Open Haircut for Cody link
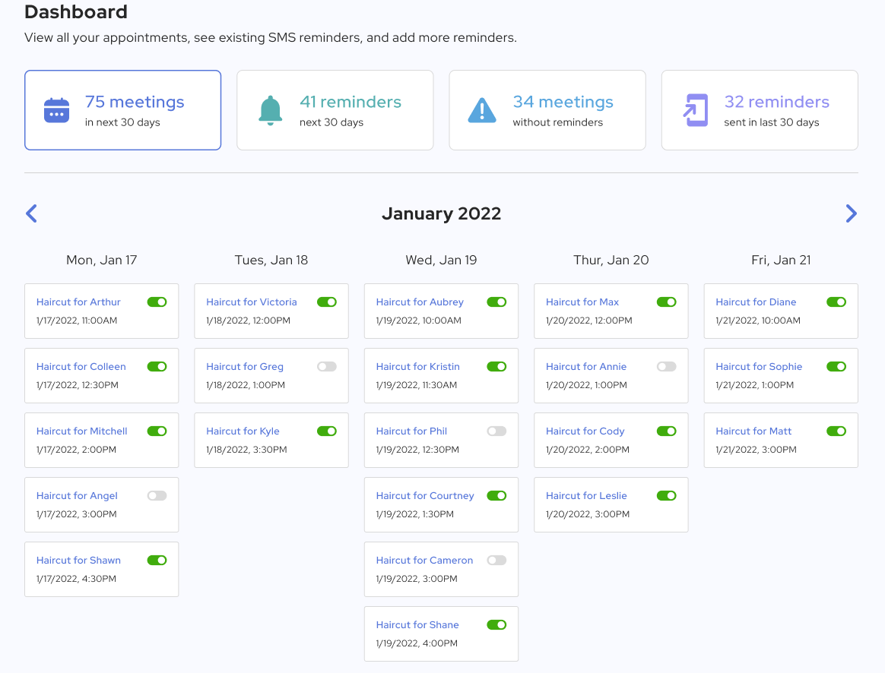Viewport: 885px width, 673px height. pyautogui.click(x=585, y=431)
